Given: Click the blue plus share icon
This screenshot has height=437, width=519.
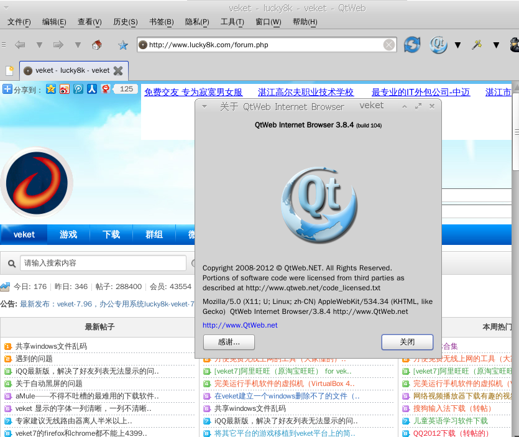Looking at the screenshot, I should (7, 89).
